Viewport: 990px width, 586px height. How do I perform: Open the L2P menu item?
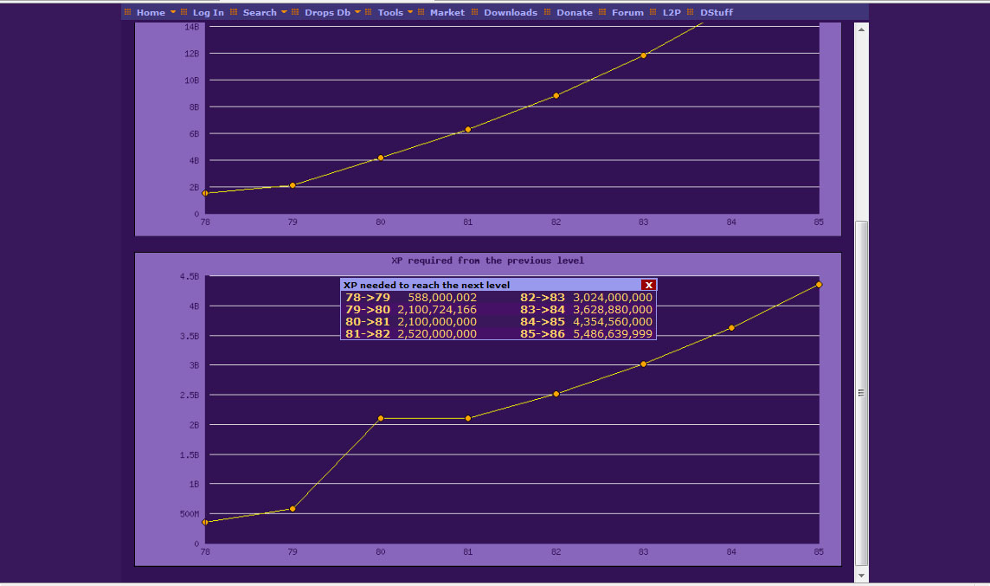pos(672,12)
